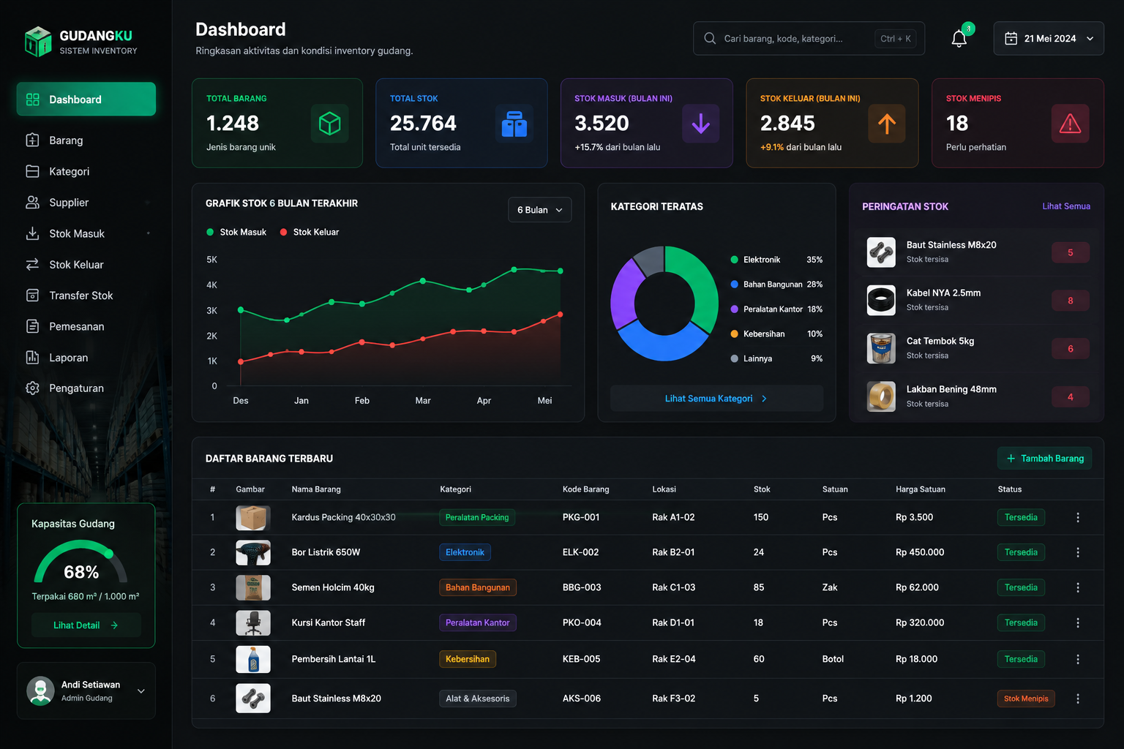The image size is (1124, 749).
Task: Click the Kapasitas Gudang 68% gauge
Action: pos(81,562)
